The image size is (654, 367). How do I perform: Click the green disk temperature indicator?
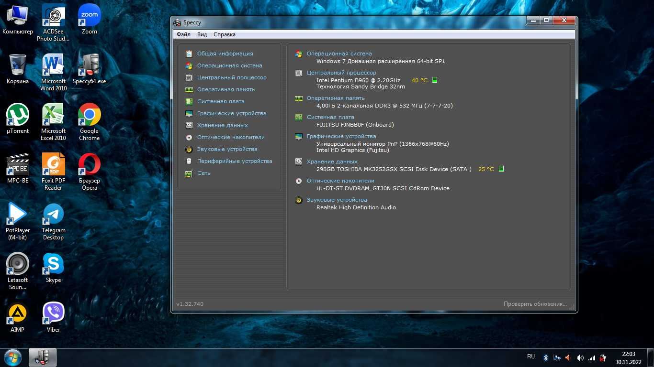point(501,169)
